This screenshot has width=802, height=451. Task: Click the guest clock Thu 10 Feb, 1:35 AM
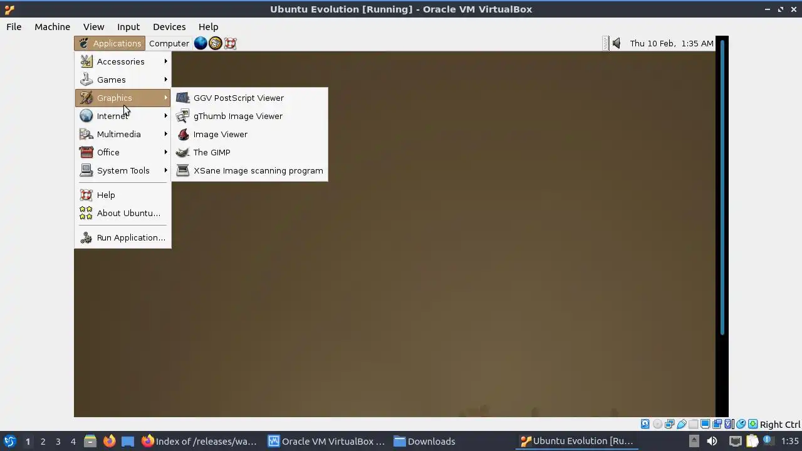672,43
